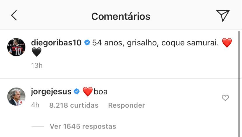This screenshot has width=242, height=137.
Task: Click the verified badge beside jorgejesus
Action: tap(77, 92)
